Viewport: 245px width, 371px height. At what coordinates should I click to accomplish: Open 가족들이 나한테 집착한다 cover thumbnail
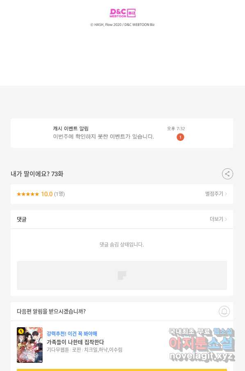[29, 345]
